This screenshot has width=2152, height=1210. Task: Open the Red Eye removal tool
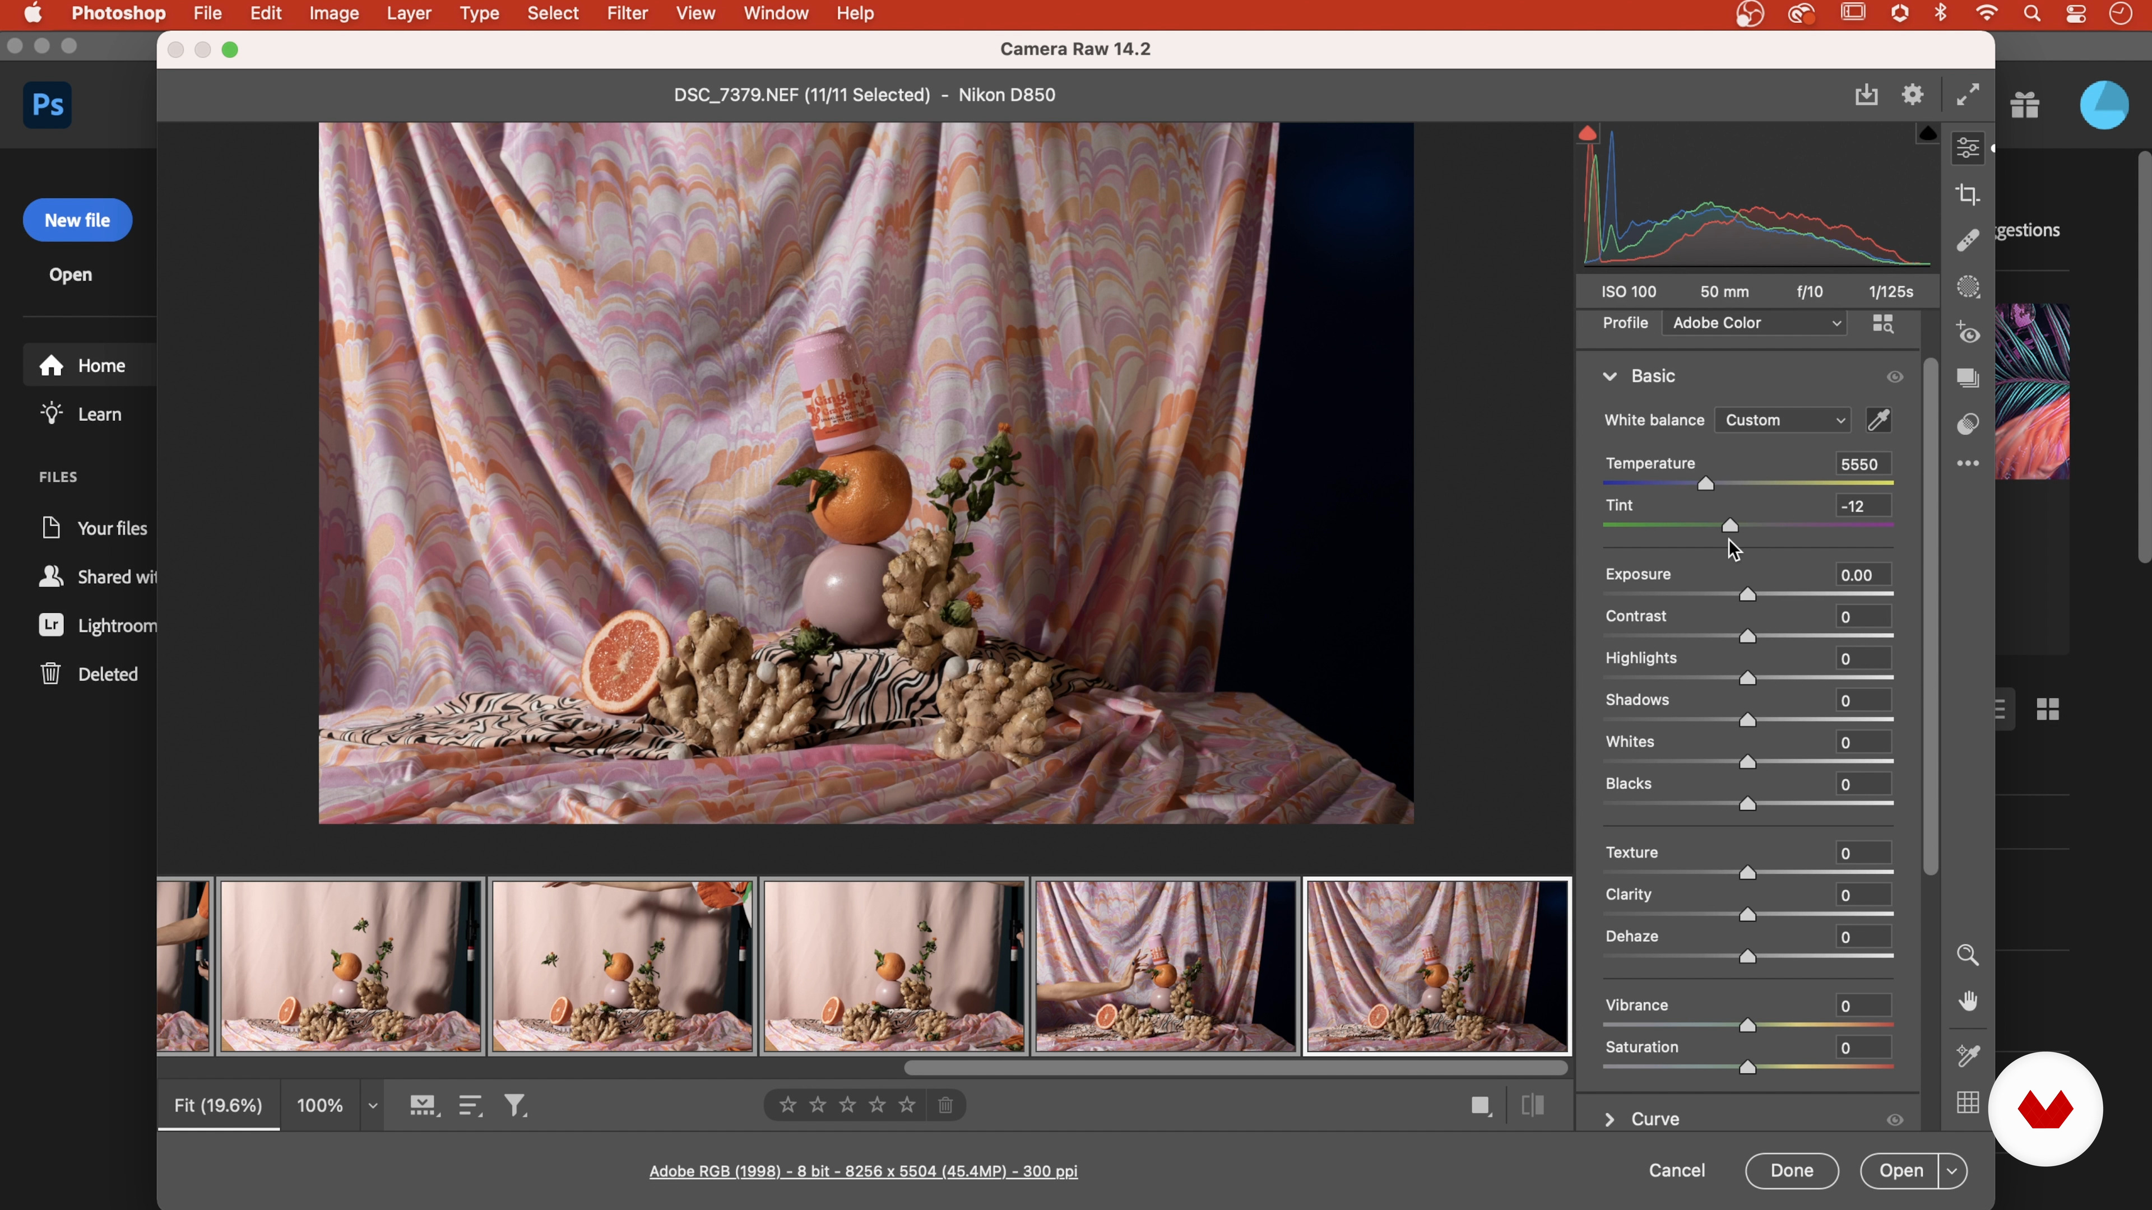(1968, 333)
